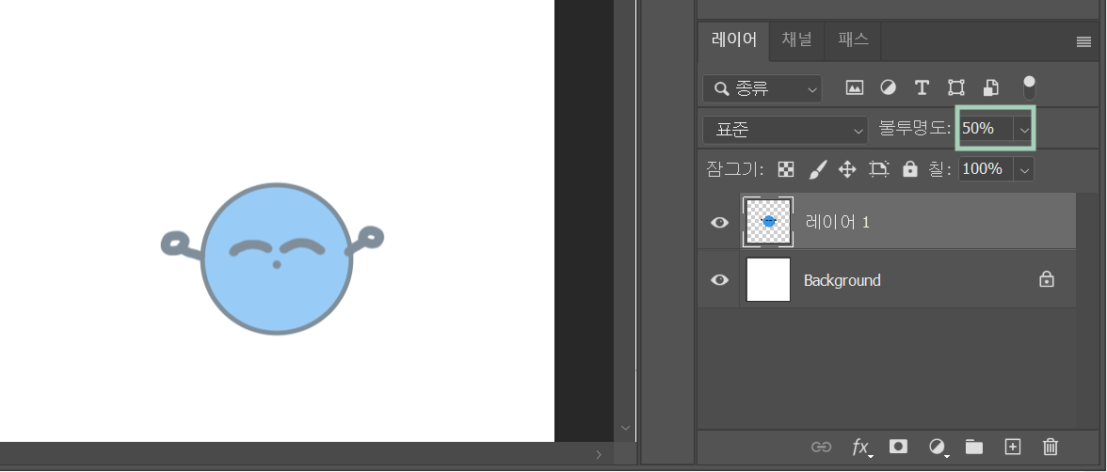The height and width of the screenshot is (472, 1107).
Task: Switch to the 레이어 tab
Action: point(734,40)
